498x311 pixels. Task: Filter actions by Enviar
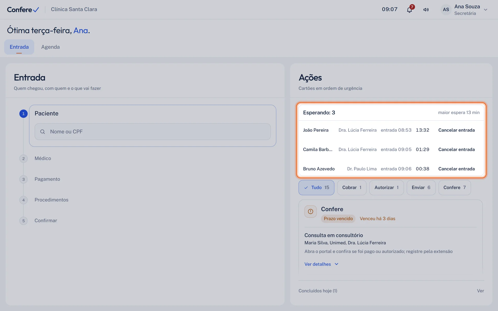[x=421, y=187]
